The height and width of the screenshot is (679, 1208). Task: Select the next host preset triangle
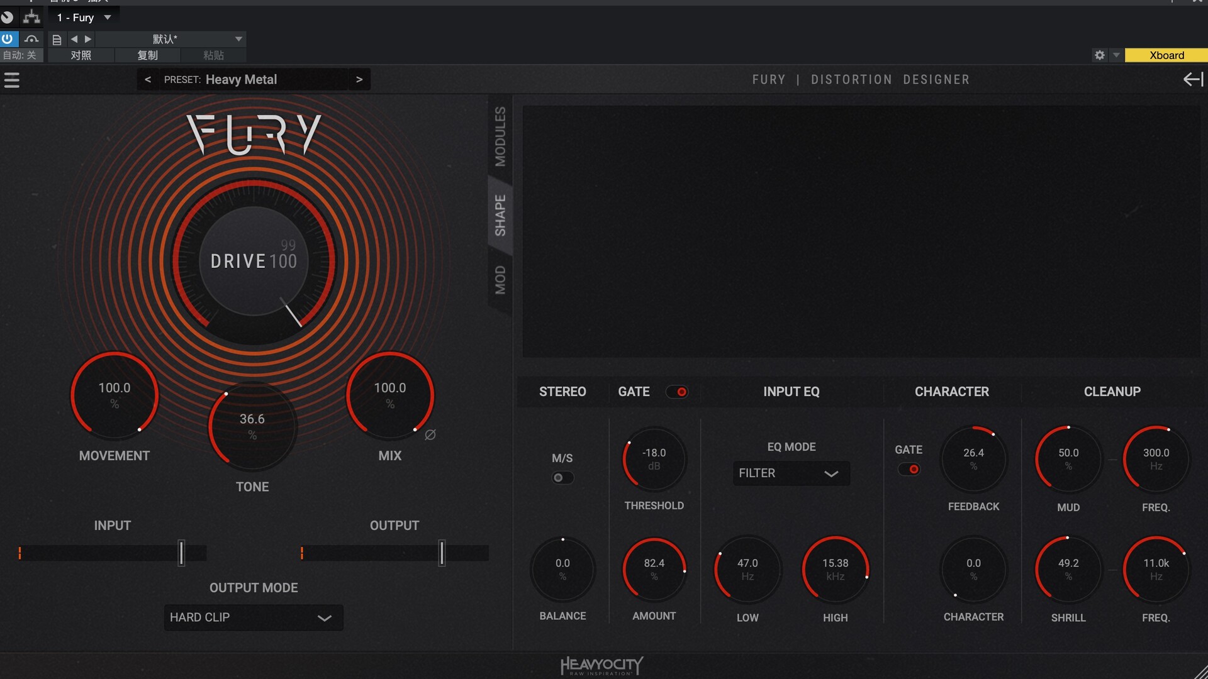click(88, 39)
